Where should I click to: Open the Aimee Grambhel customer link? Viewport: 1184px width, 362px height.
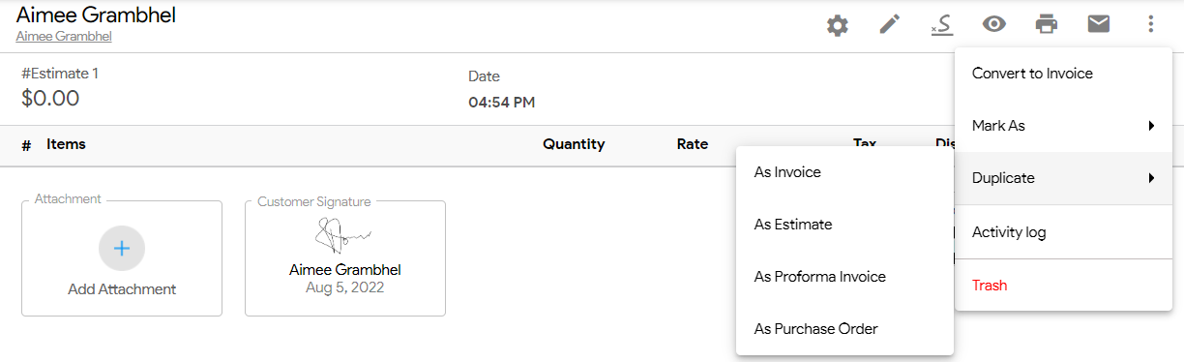[64, 37]
